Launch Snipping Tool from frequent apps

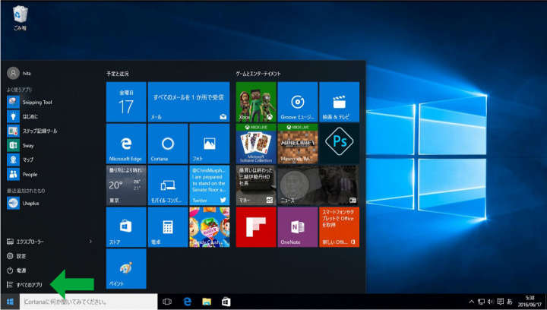(37, 102)
